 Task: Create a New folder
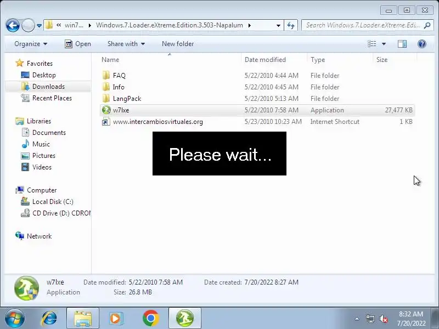tap(178, 44)
